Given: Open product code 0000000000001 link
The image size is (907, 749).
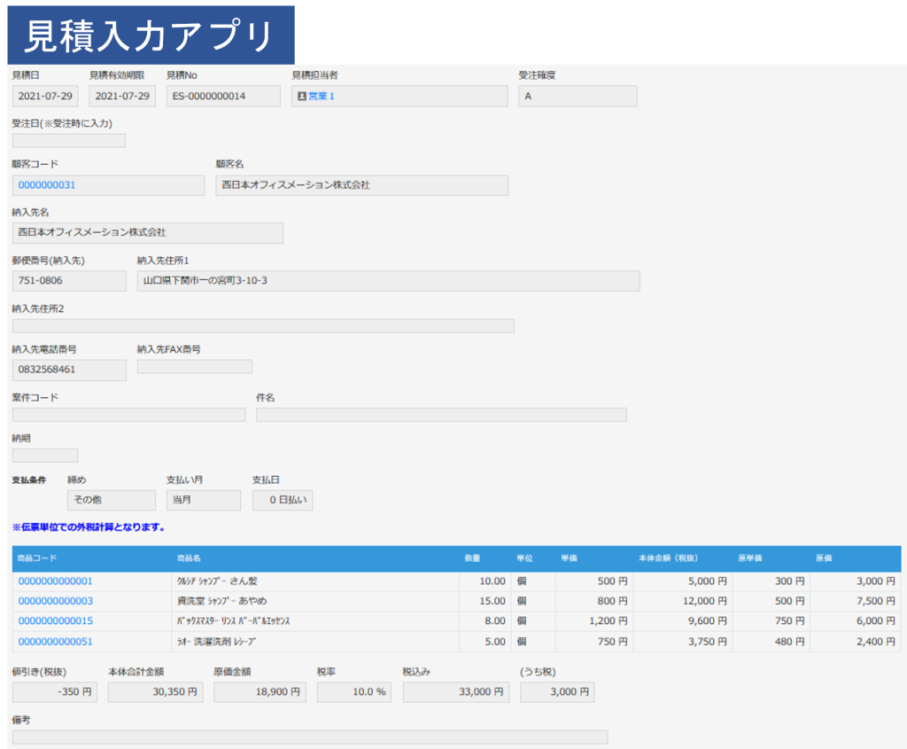Looking at the screenshot, I should coord(56,581).
